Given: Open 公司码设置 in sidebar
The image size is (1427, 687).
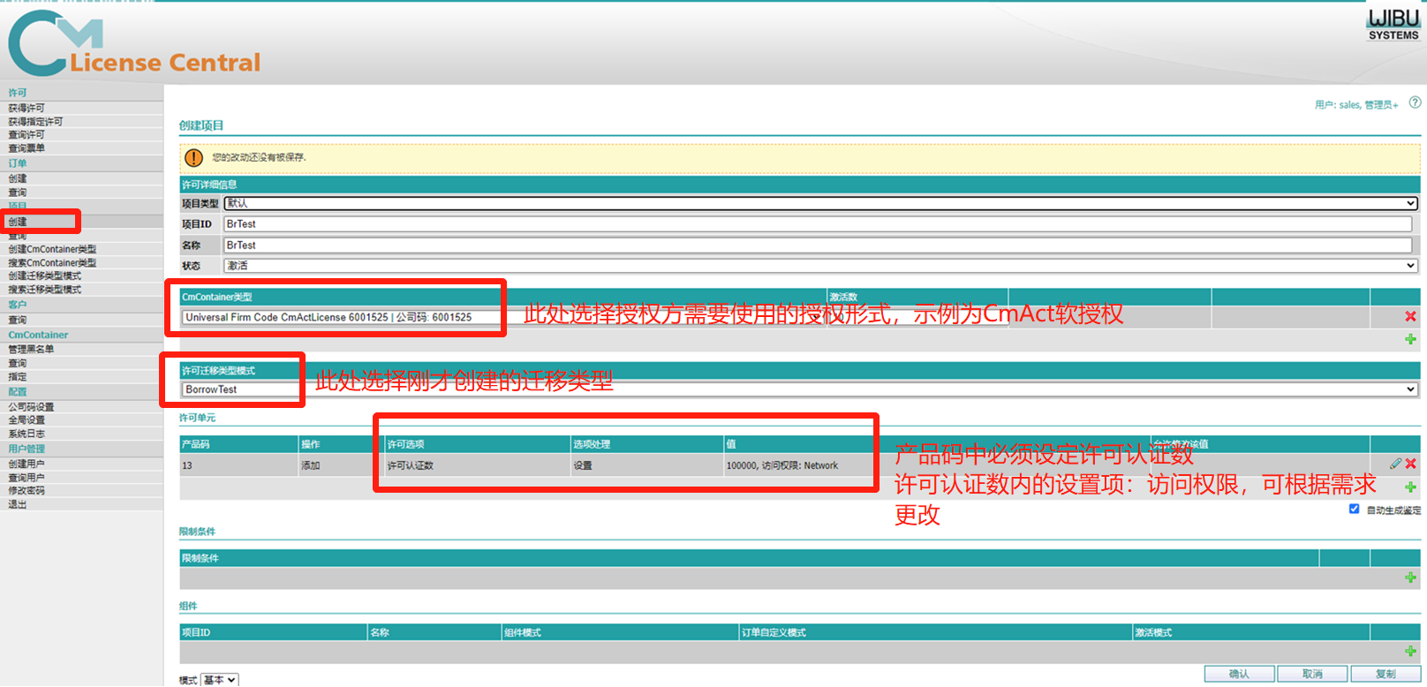Looking at the screenshot, I should click(x=31, y=407).
